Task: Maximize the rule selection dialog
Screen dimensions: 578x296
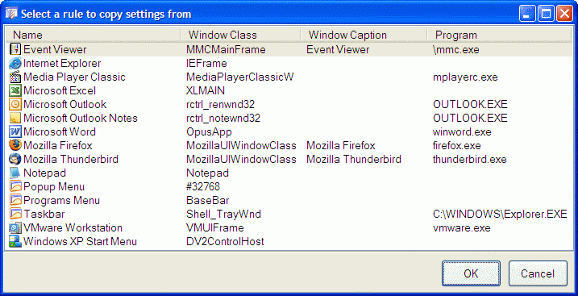Action: point(546,14)
